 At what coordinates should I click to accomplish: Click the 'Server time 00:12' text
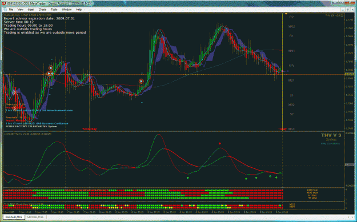(x=19, y=22)
